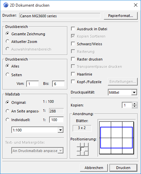Cancel with the Abbrechen button
Viewport: 141px width, 174px height.
click(x=94, y=168)
